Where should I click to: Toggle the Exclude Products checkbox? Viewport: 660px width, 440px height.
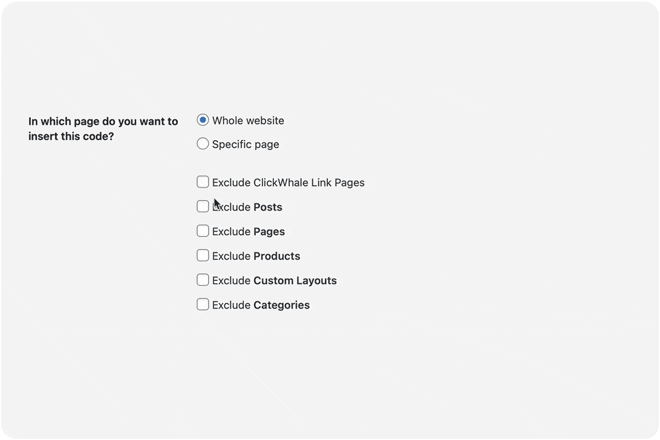click(203, 256)
